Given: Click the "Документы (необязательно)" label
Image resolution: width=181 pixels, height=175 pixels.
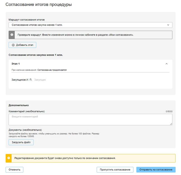Looking at the screenshot, I should click(25, 130).
